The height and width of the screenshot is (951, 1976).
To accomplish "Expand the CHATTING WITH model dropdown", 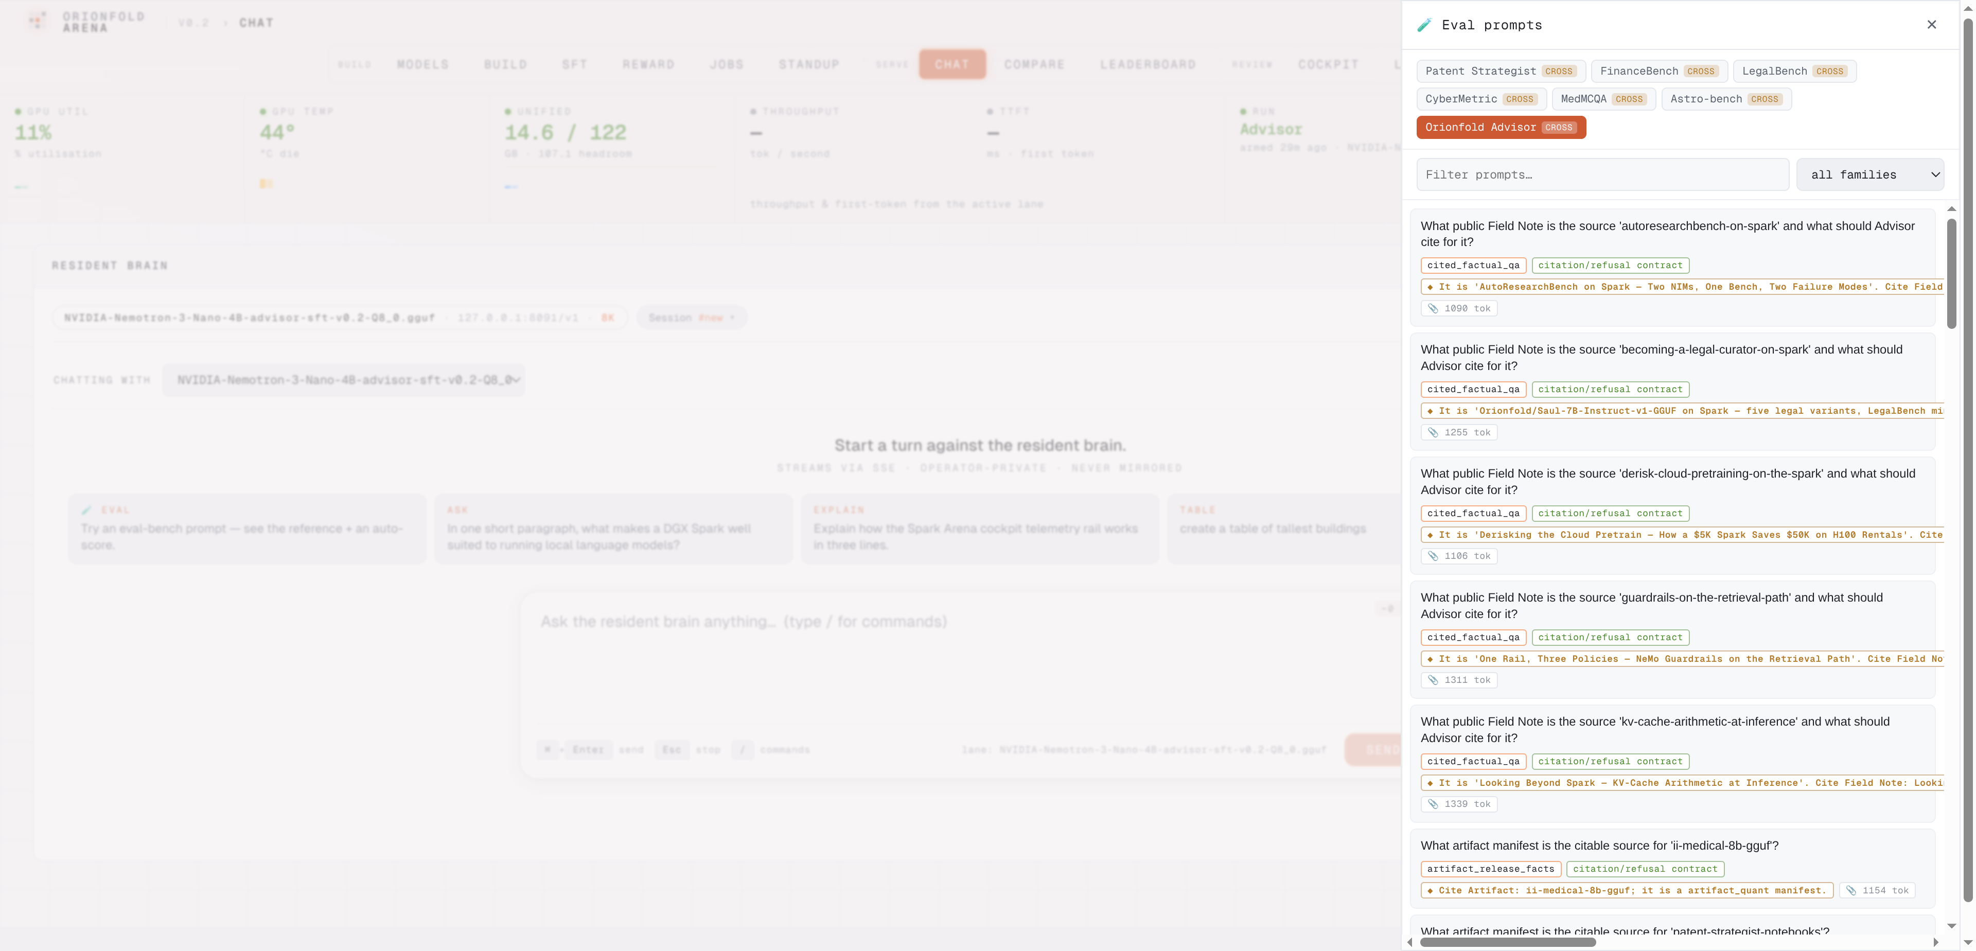I will [344, 380].
